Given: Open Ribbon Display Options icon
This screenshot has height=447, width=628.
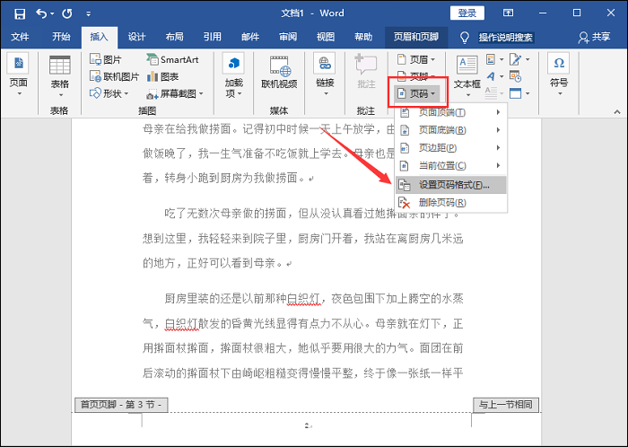Looking at the screenshot, I should [508, 13].
